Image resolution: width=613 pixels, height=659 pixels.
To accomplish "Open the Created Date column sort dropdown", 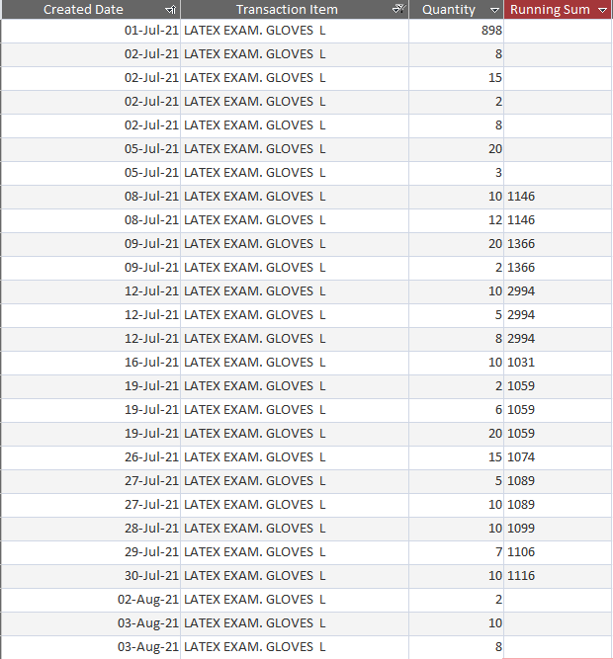I will click(170, 10).
